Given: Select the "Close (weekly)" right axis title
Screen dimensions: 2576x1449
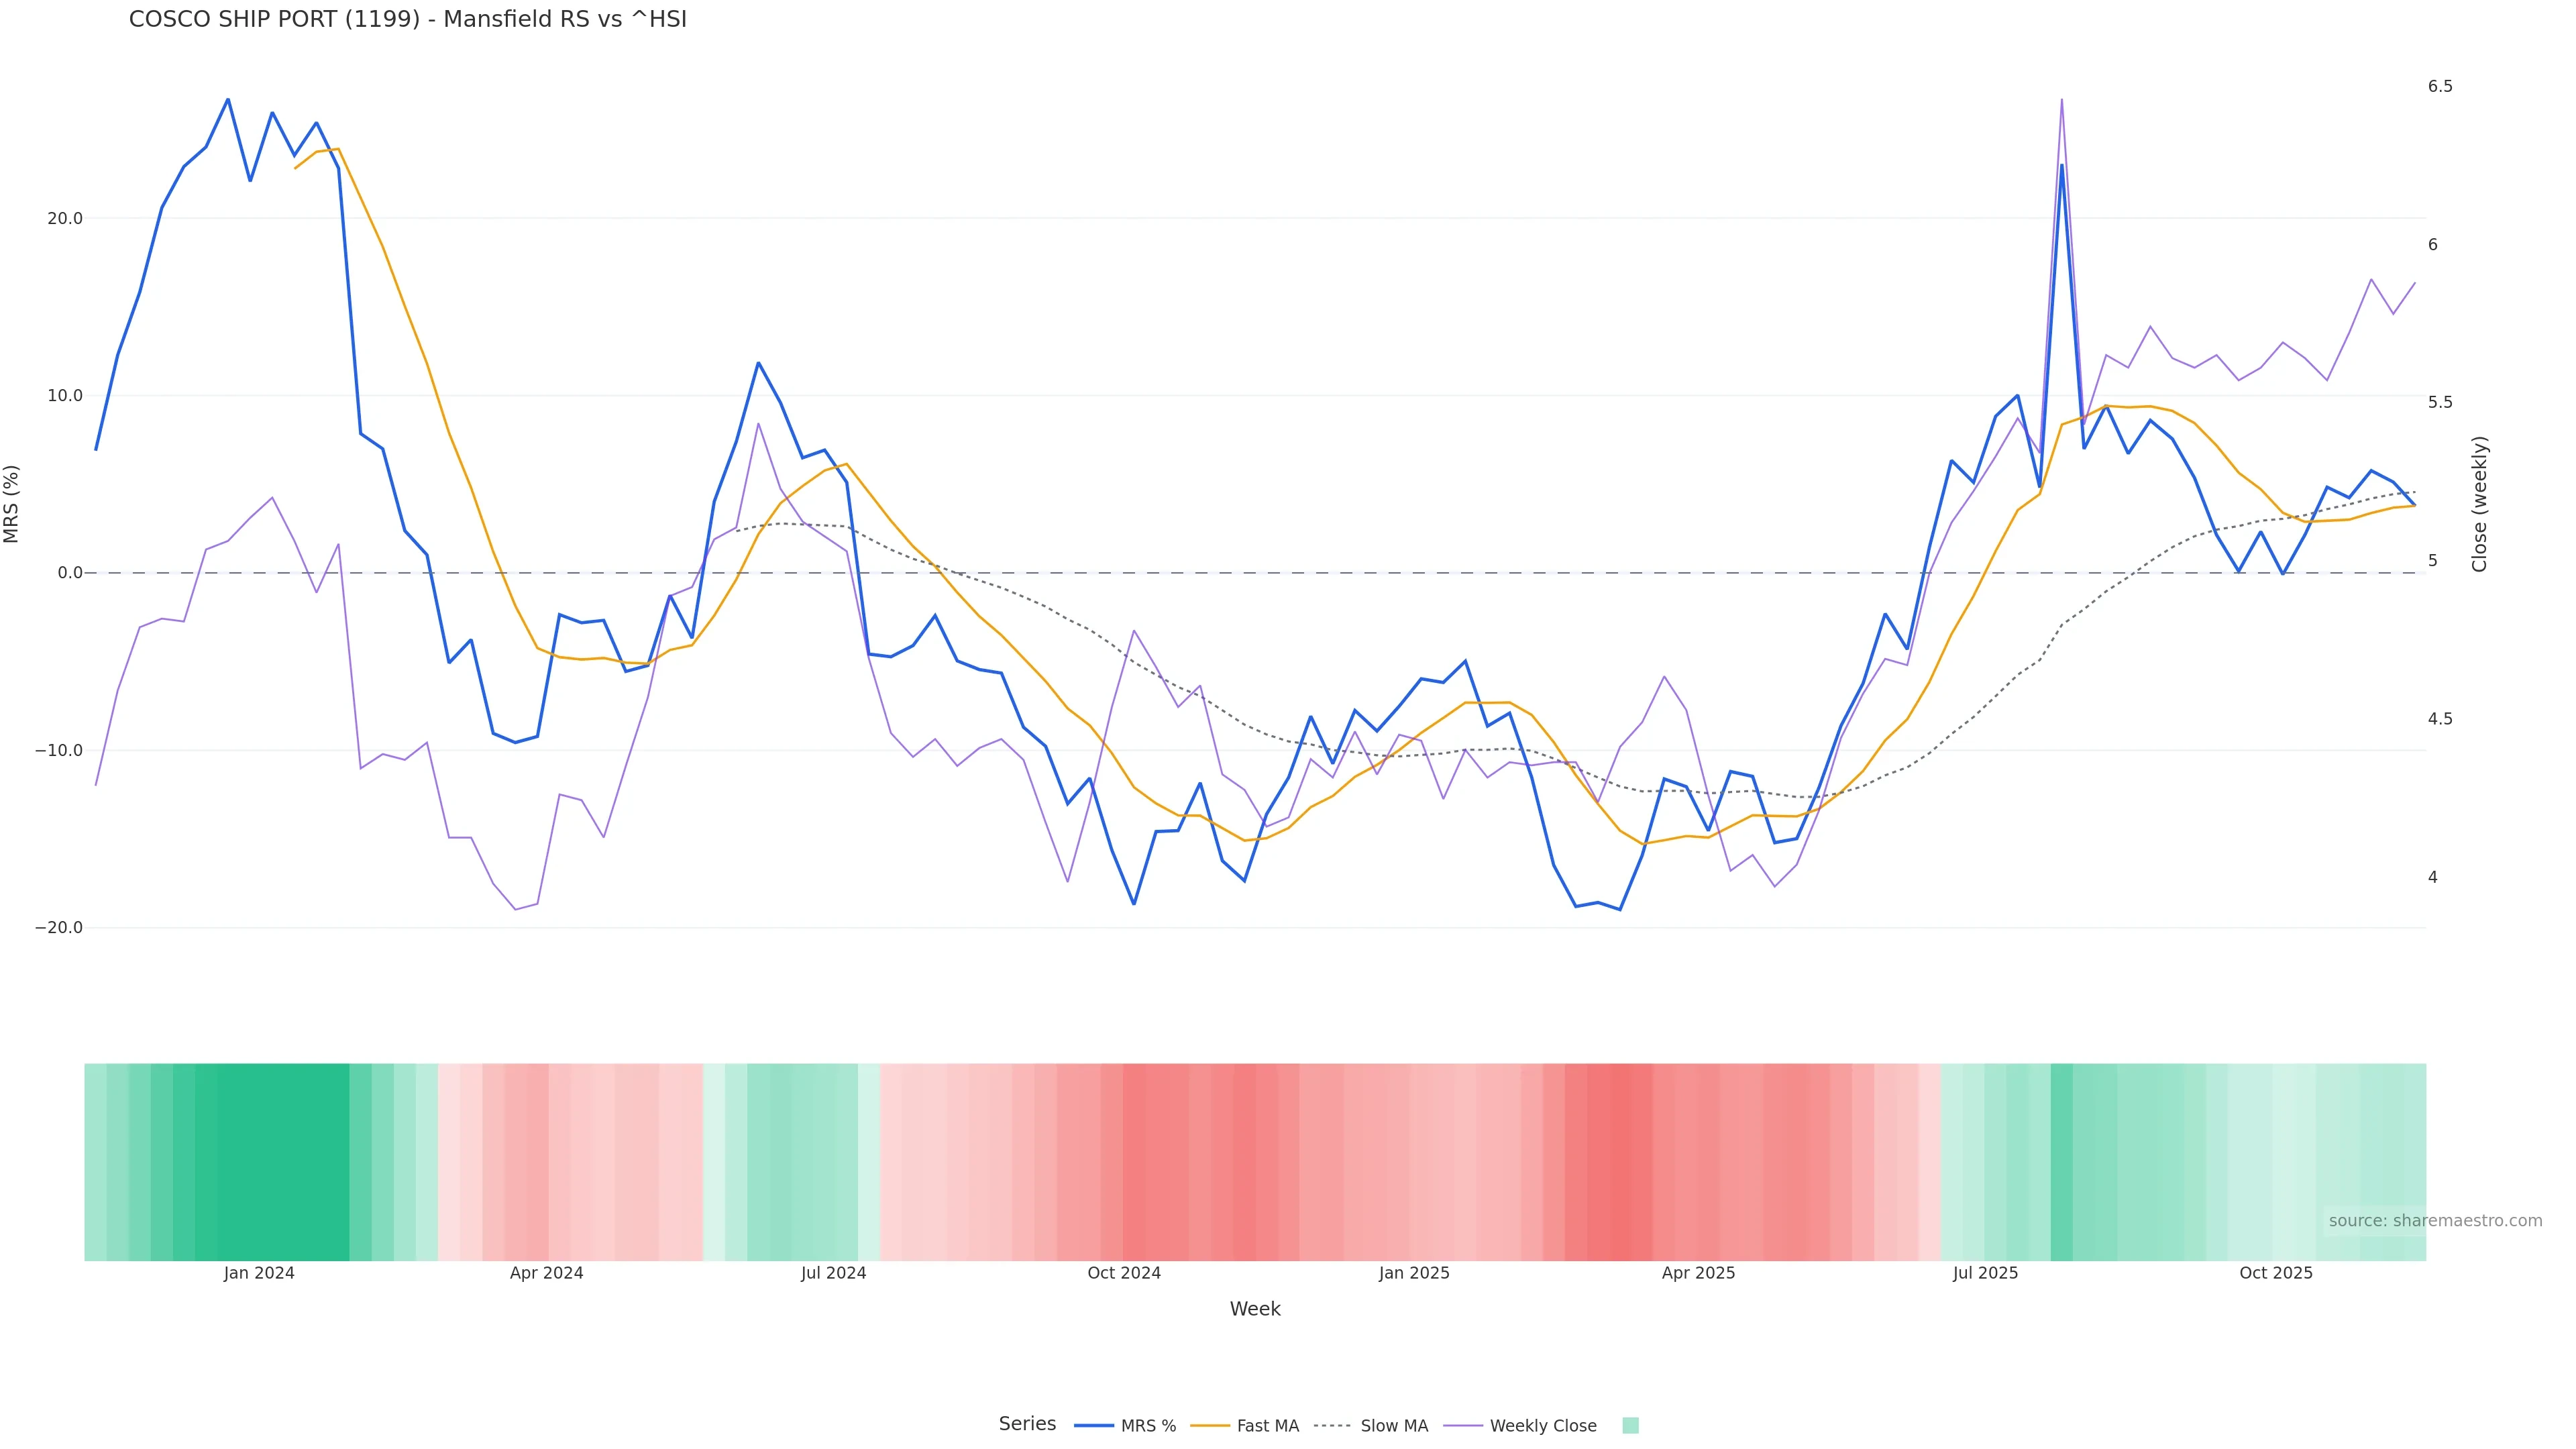Looking at the screenshot, I should pyautogui.click(x=2479, y=504).
